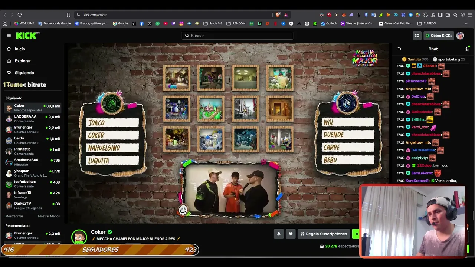Click the Obtén KICKs button
Viewport: 475px width, 267px height.
point(439,36)
